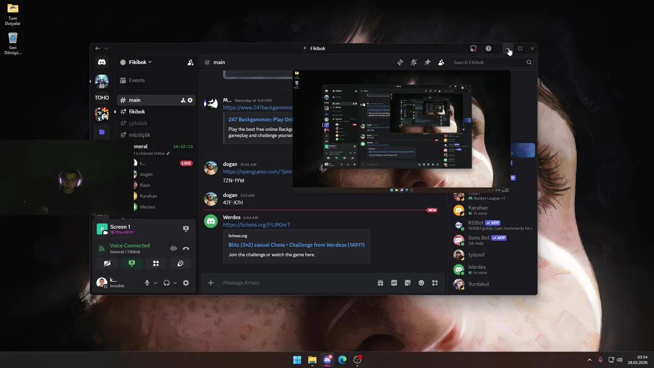The width and height of the screenshot is (654, 368).
Task: Open GIF picker in message bar
Action: click(x=394, y=283)
